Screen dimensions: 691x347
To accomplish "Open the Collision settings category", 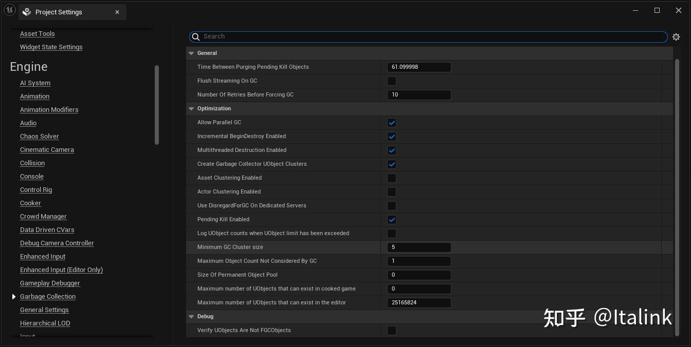I will (32, 163).
